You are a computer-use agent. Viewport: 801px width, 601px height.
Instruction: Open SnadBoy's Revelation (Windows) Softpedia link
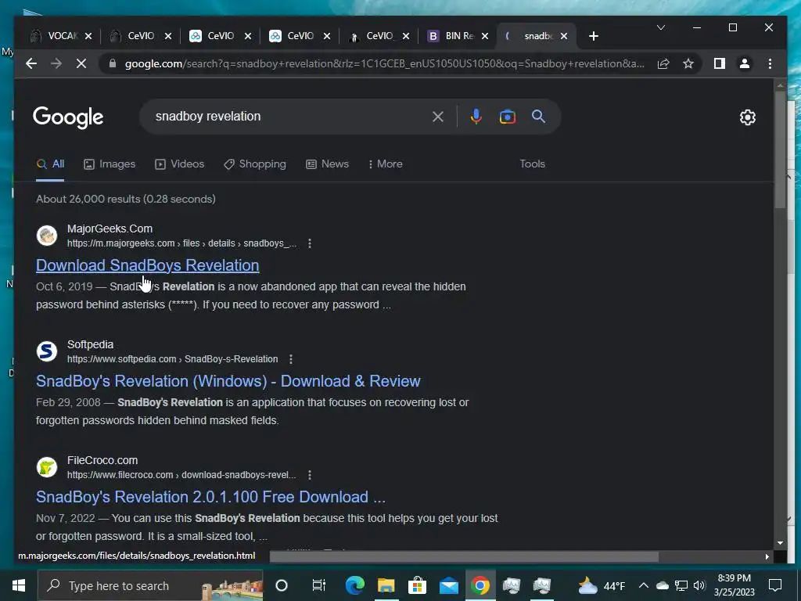pos(228,381)
